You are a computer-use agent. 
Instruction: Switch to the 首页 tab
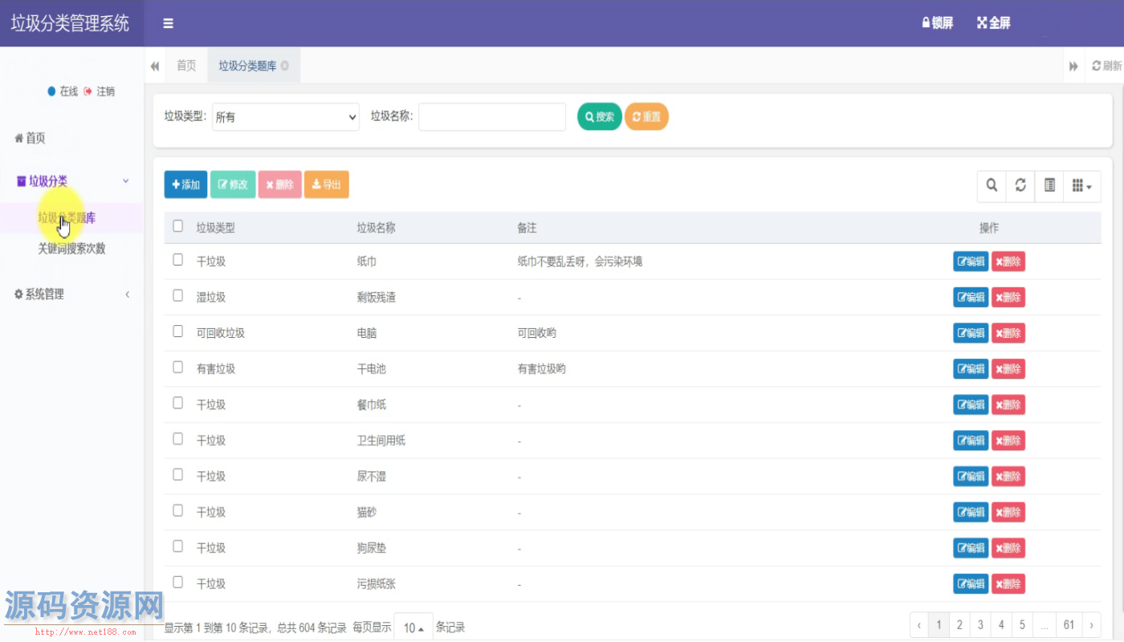[x=186, y=66]
